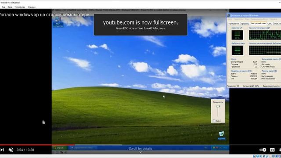Select the Корзина recycle bin desktop icon
This screenshot has width=281, height=158.
click(x=221, y=136)
